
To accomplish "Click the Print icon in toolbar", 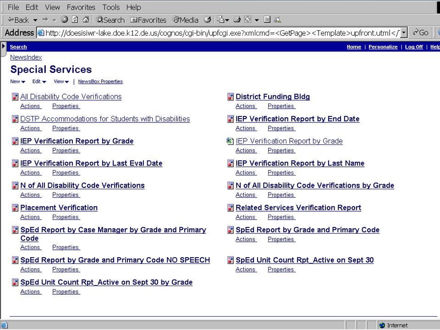I will [237, 20].
